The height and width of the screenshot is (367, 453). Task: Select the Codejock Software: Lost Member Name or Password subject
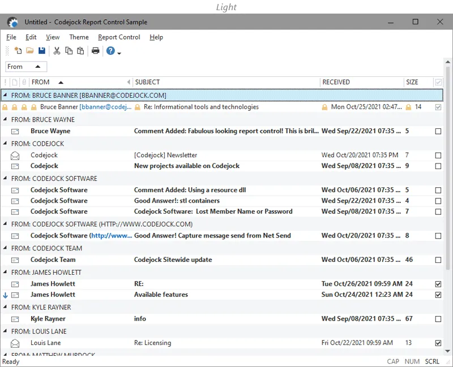(213, 211)
